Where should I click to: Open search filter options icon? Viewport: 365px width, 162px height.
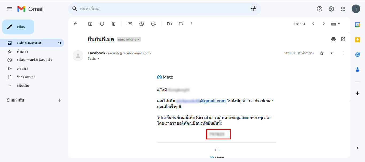coord(253,9)
